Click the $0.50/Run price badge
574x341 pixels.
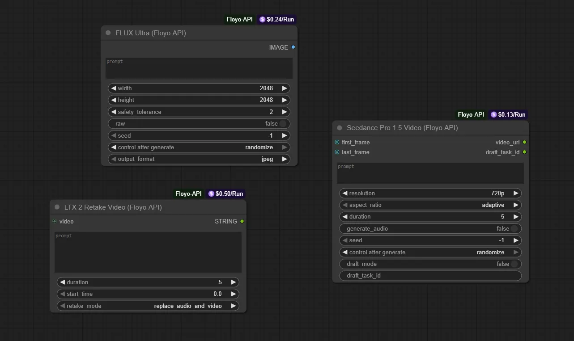pyautogui.click(x=225, y=194)
